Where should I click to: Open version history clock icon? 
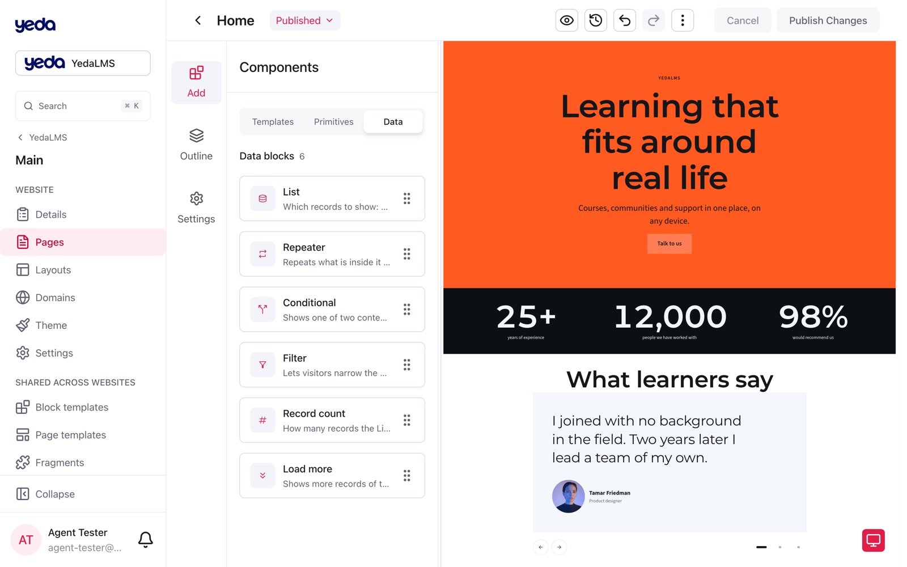click(x=595, y=20)
